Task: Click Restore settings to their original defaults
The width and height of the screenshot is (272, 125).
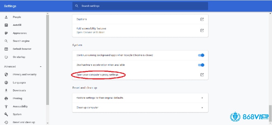Action: point(100,98)
